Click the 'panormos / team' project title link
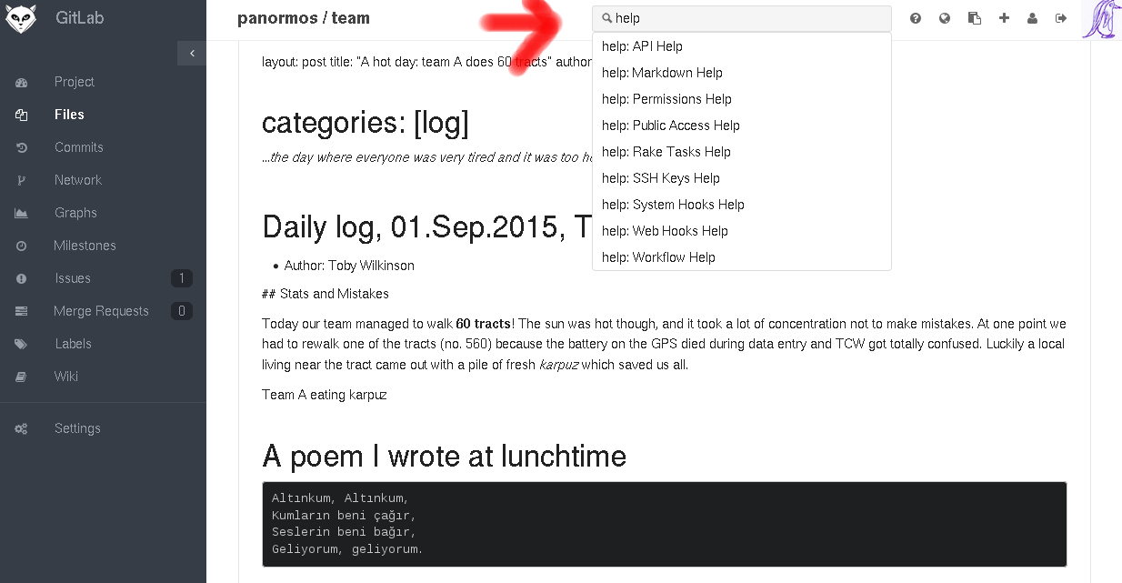Image resolution: width=1122 pixels, height=583 pixels. coord(303,18)
